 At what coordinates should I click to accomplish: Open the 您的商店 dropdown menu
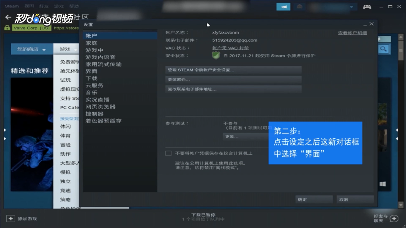tap(31, 49)
